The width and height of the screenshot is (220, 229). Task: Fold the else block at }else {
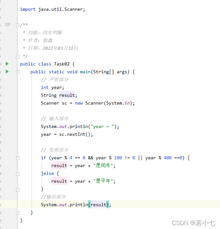tap(18, 174)
